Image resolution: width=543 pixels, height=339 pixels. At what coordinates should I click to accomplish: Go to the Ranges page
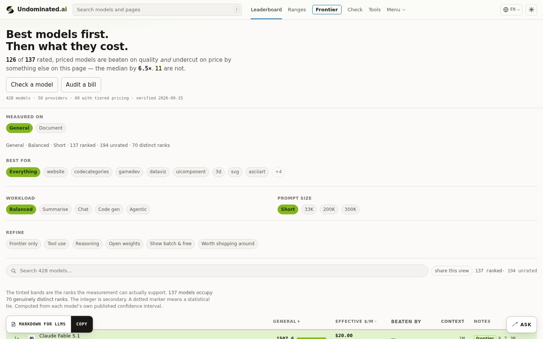(297, 10)
